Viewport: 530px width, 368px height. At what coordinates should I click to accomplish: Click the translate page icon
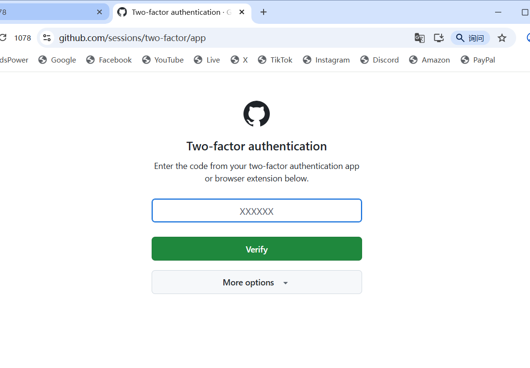[420, 38]
